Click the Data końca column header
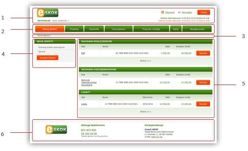248x151 pixels. (147, 97)
